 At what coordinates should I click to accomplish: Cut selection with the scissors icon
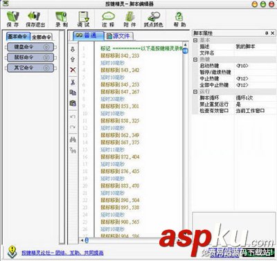point(73,82)
